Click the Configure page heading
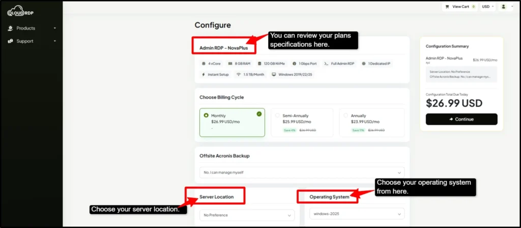This screenshot has height=228, width=521. pos(213,25)
